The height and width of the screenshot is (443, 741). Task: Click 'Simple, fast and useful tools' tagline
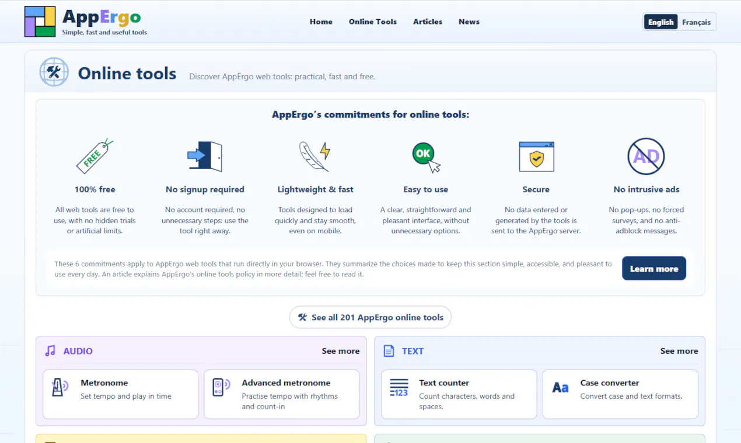point(104,33)
